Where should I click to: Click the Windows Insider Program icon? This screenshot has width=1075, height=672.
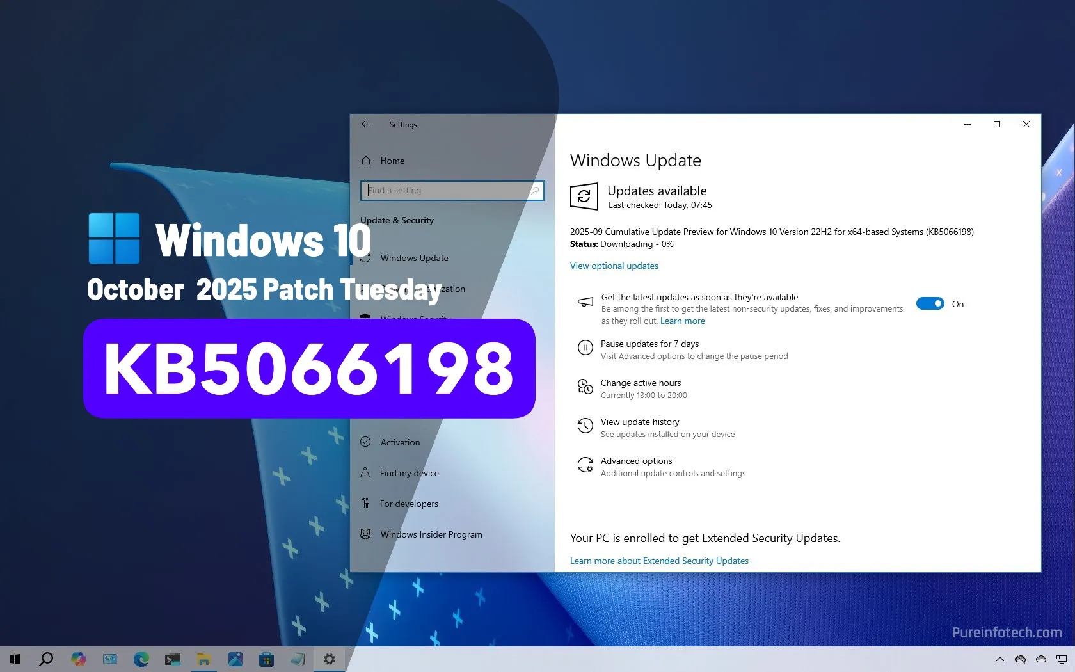click(x=365, y=534)
